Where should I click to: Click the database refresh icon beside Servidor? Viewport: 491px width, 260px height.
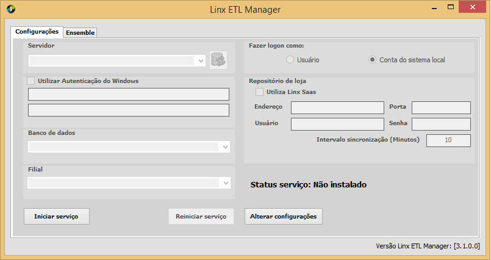(218, 60)
